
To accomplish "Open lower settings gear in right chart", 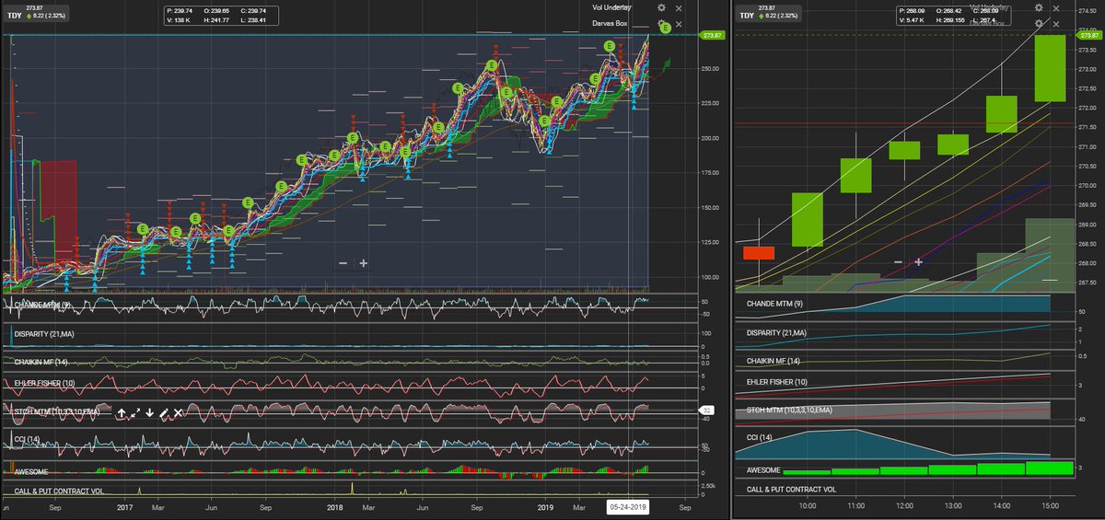I will tap(1039, 23).
